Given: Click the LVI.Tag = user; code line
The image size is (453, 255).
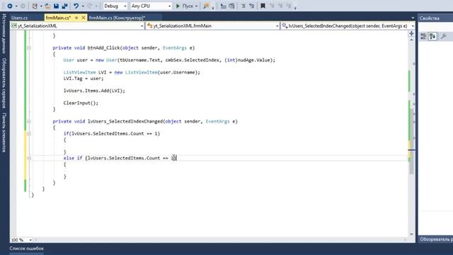Looking at the screenshot, I should [84, 79].
